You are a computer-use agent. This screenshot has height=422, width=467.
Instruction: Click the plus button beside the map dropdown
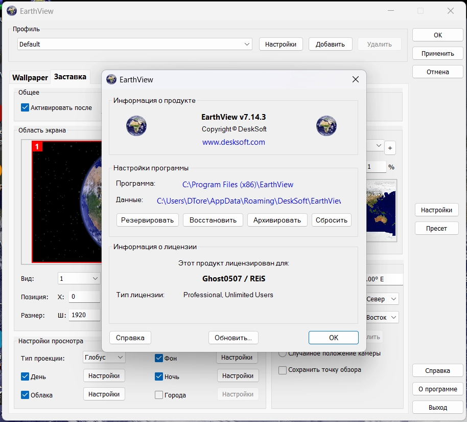389,148
